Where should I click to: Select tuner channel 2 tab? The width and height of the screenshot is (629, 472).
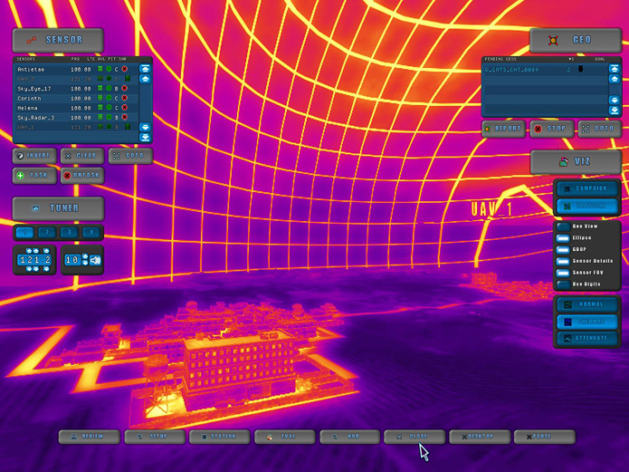(47, 233)
